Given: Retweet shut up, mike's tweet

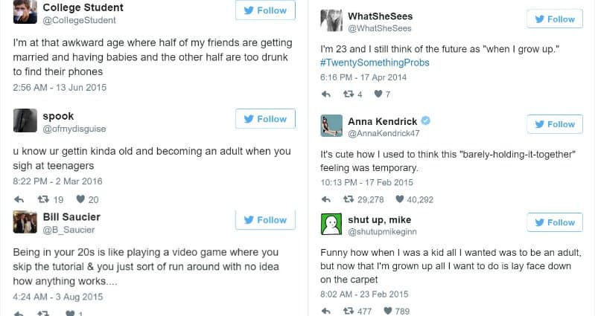Looking at the screenshot, I should point(347,311).
